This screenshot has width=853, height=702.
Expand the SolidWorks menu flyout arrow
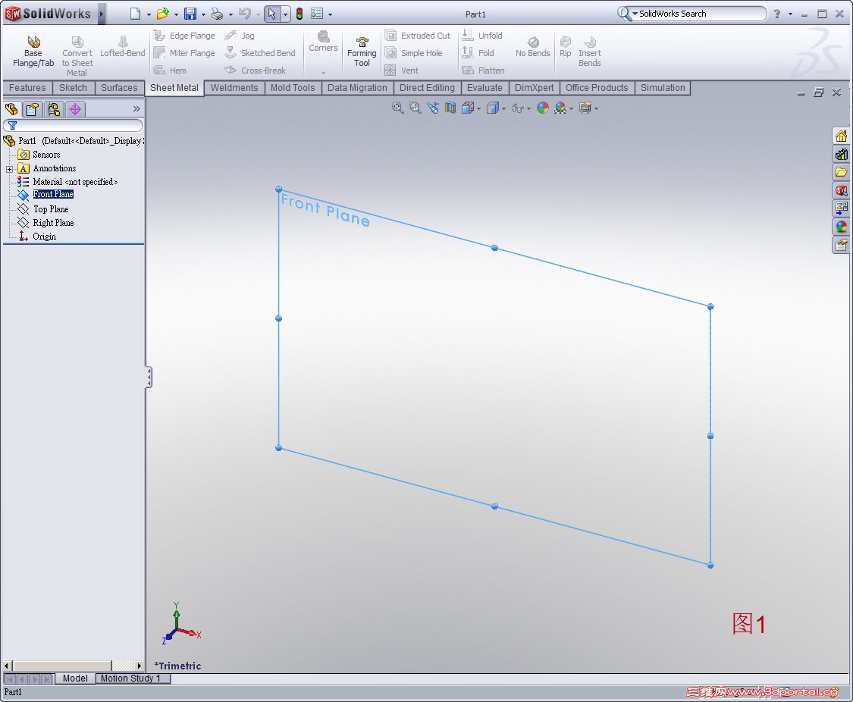click(101, 14)
